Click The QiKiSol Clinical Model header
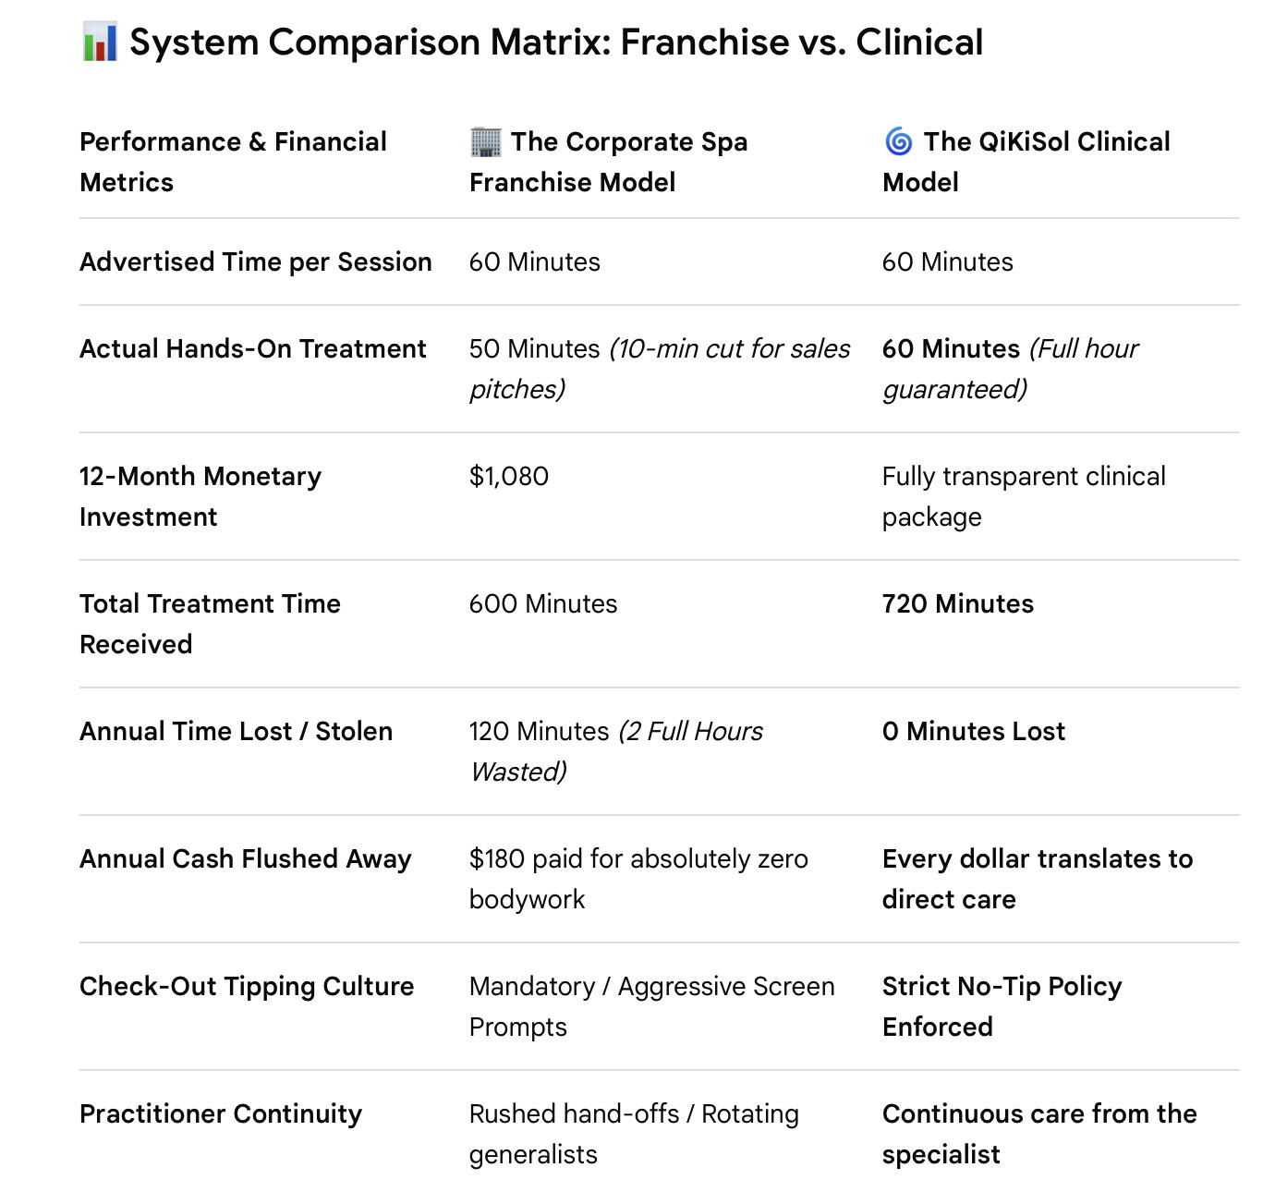 coord(1026,162)
